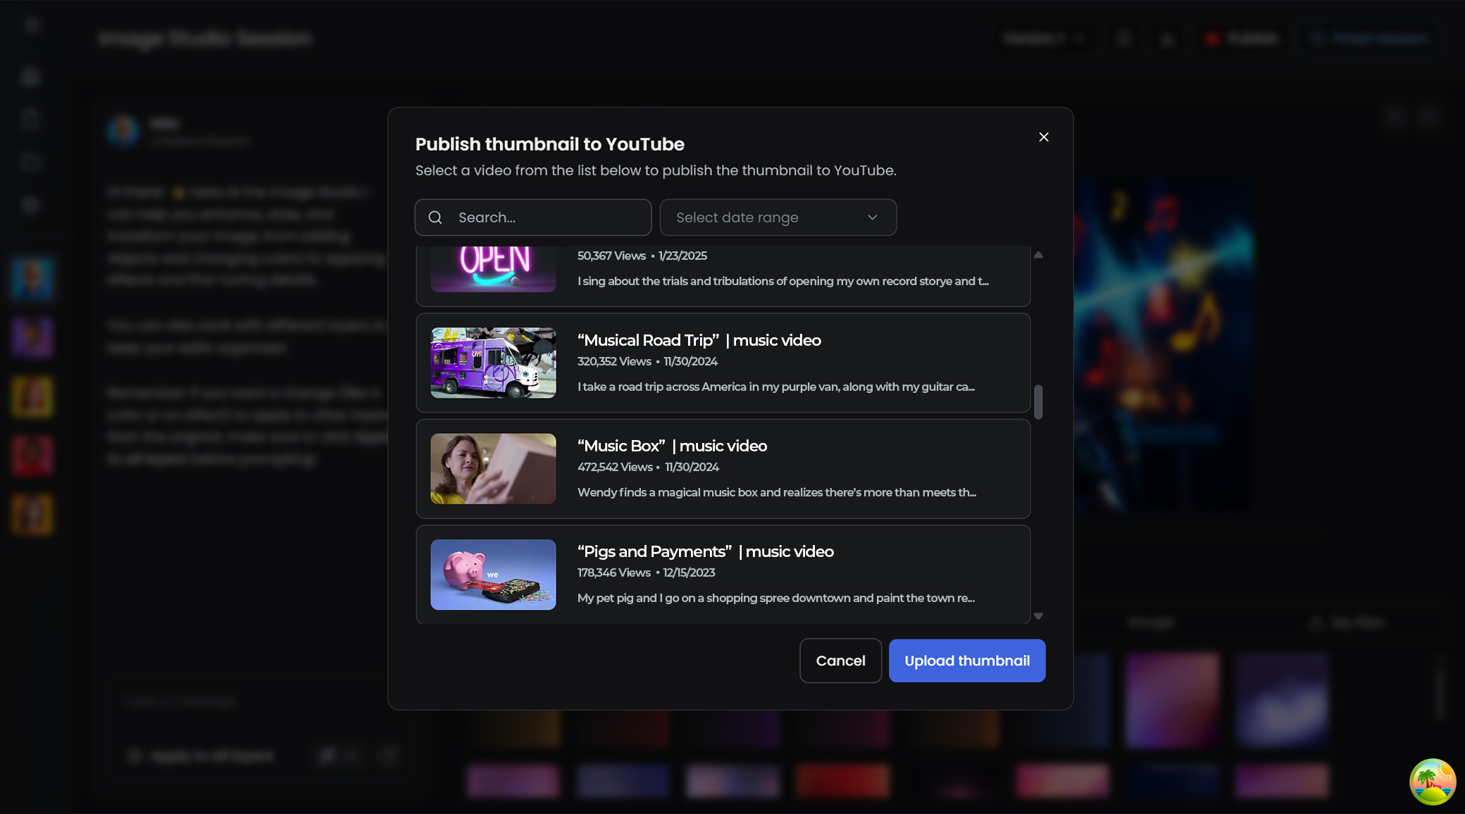The height and width of the screenshot is (814, 1465).
Task: Click the record store description text
Action: pos(783,281)
